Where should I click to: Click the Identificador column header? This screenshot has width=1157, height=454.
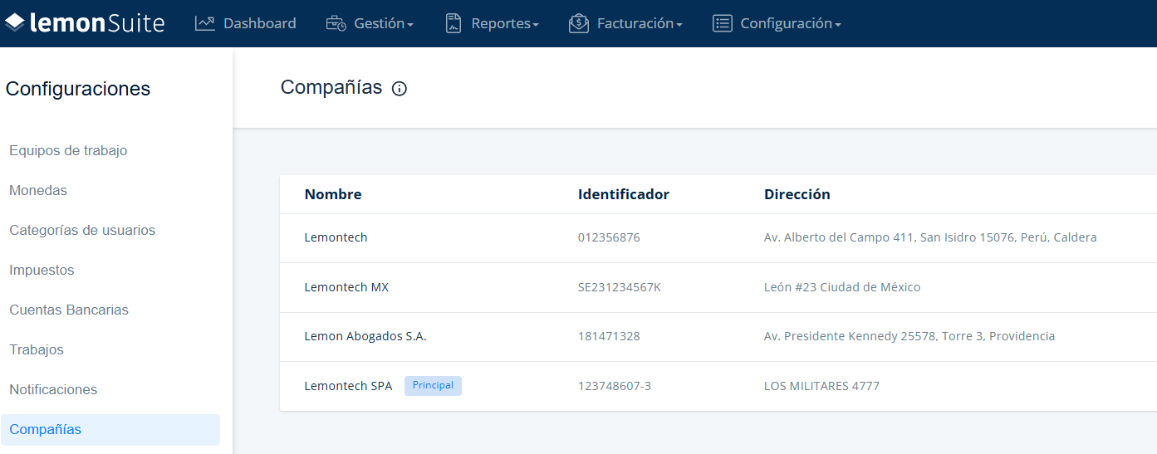[624, 195]
